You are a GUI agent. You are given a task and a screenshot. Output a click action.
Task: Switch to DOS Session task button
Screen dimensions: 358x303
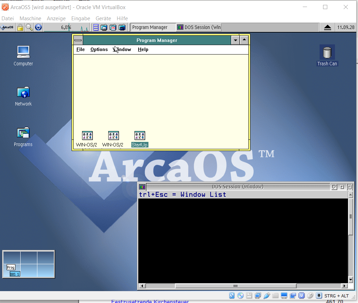tap(199, 27)
